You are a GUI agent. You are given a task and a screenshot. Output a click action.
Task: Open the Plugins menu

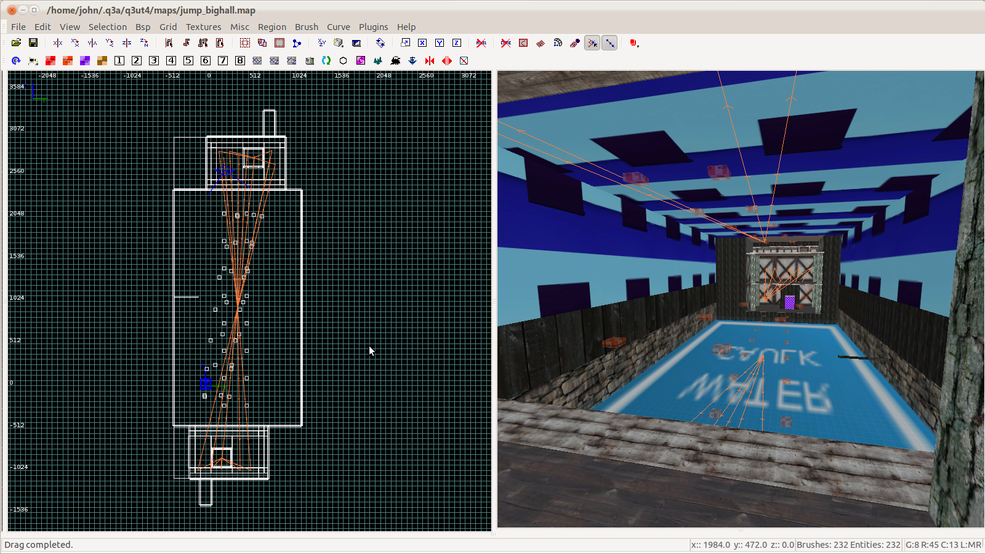pos(373,27)
